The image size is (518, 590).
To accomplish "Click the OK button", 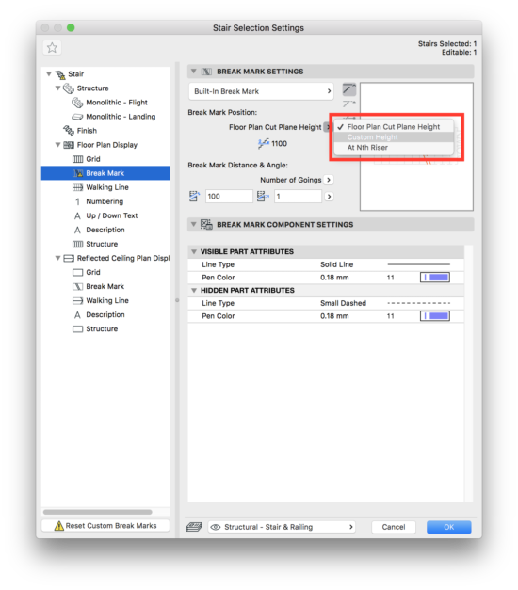I will [448, 527].
